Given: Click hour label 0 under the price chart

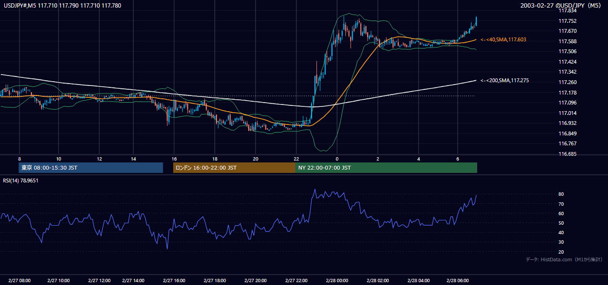Looking at the screenshot, I should pos(337,159).
